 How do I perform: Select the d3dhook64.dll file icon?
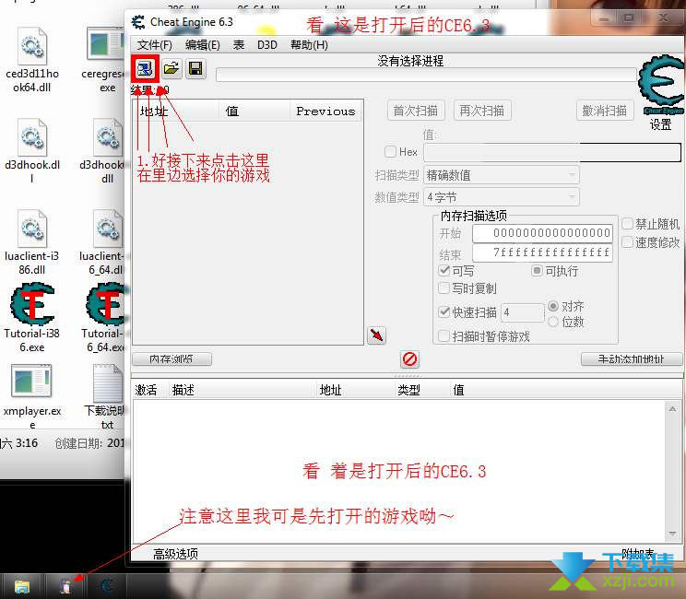coord(108,137)
